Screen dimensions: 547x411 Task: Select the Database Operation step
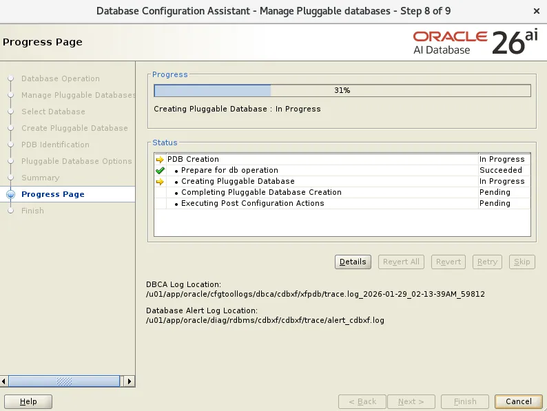pyautogui.click(x=61, y=78)
